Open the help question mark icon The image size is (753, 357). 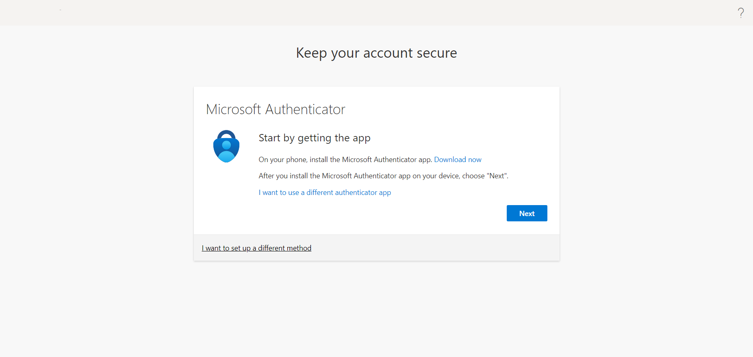point(741,13)
